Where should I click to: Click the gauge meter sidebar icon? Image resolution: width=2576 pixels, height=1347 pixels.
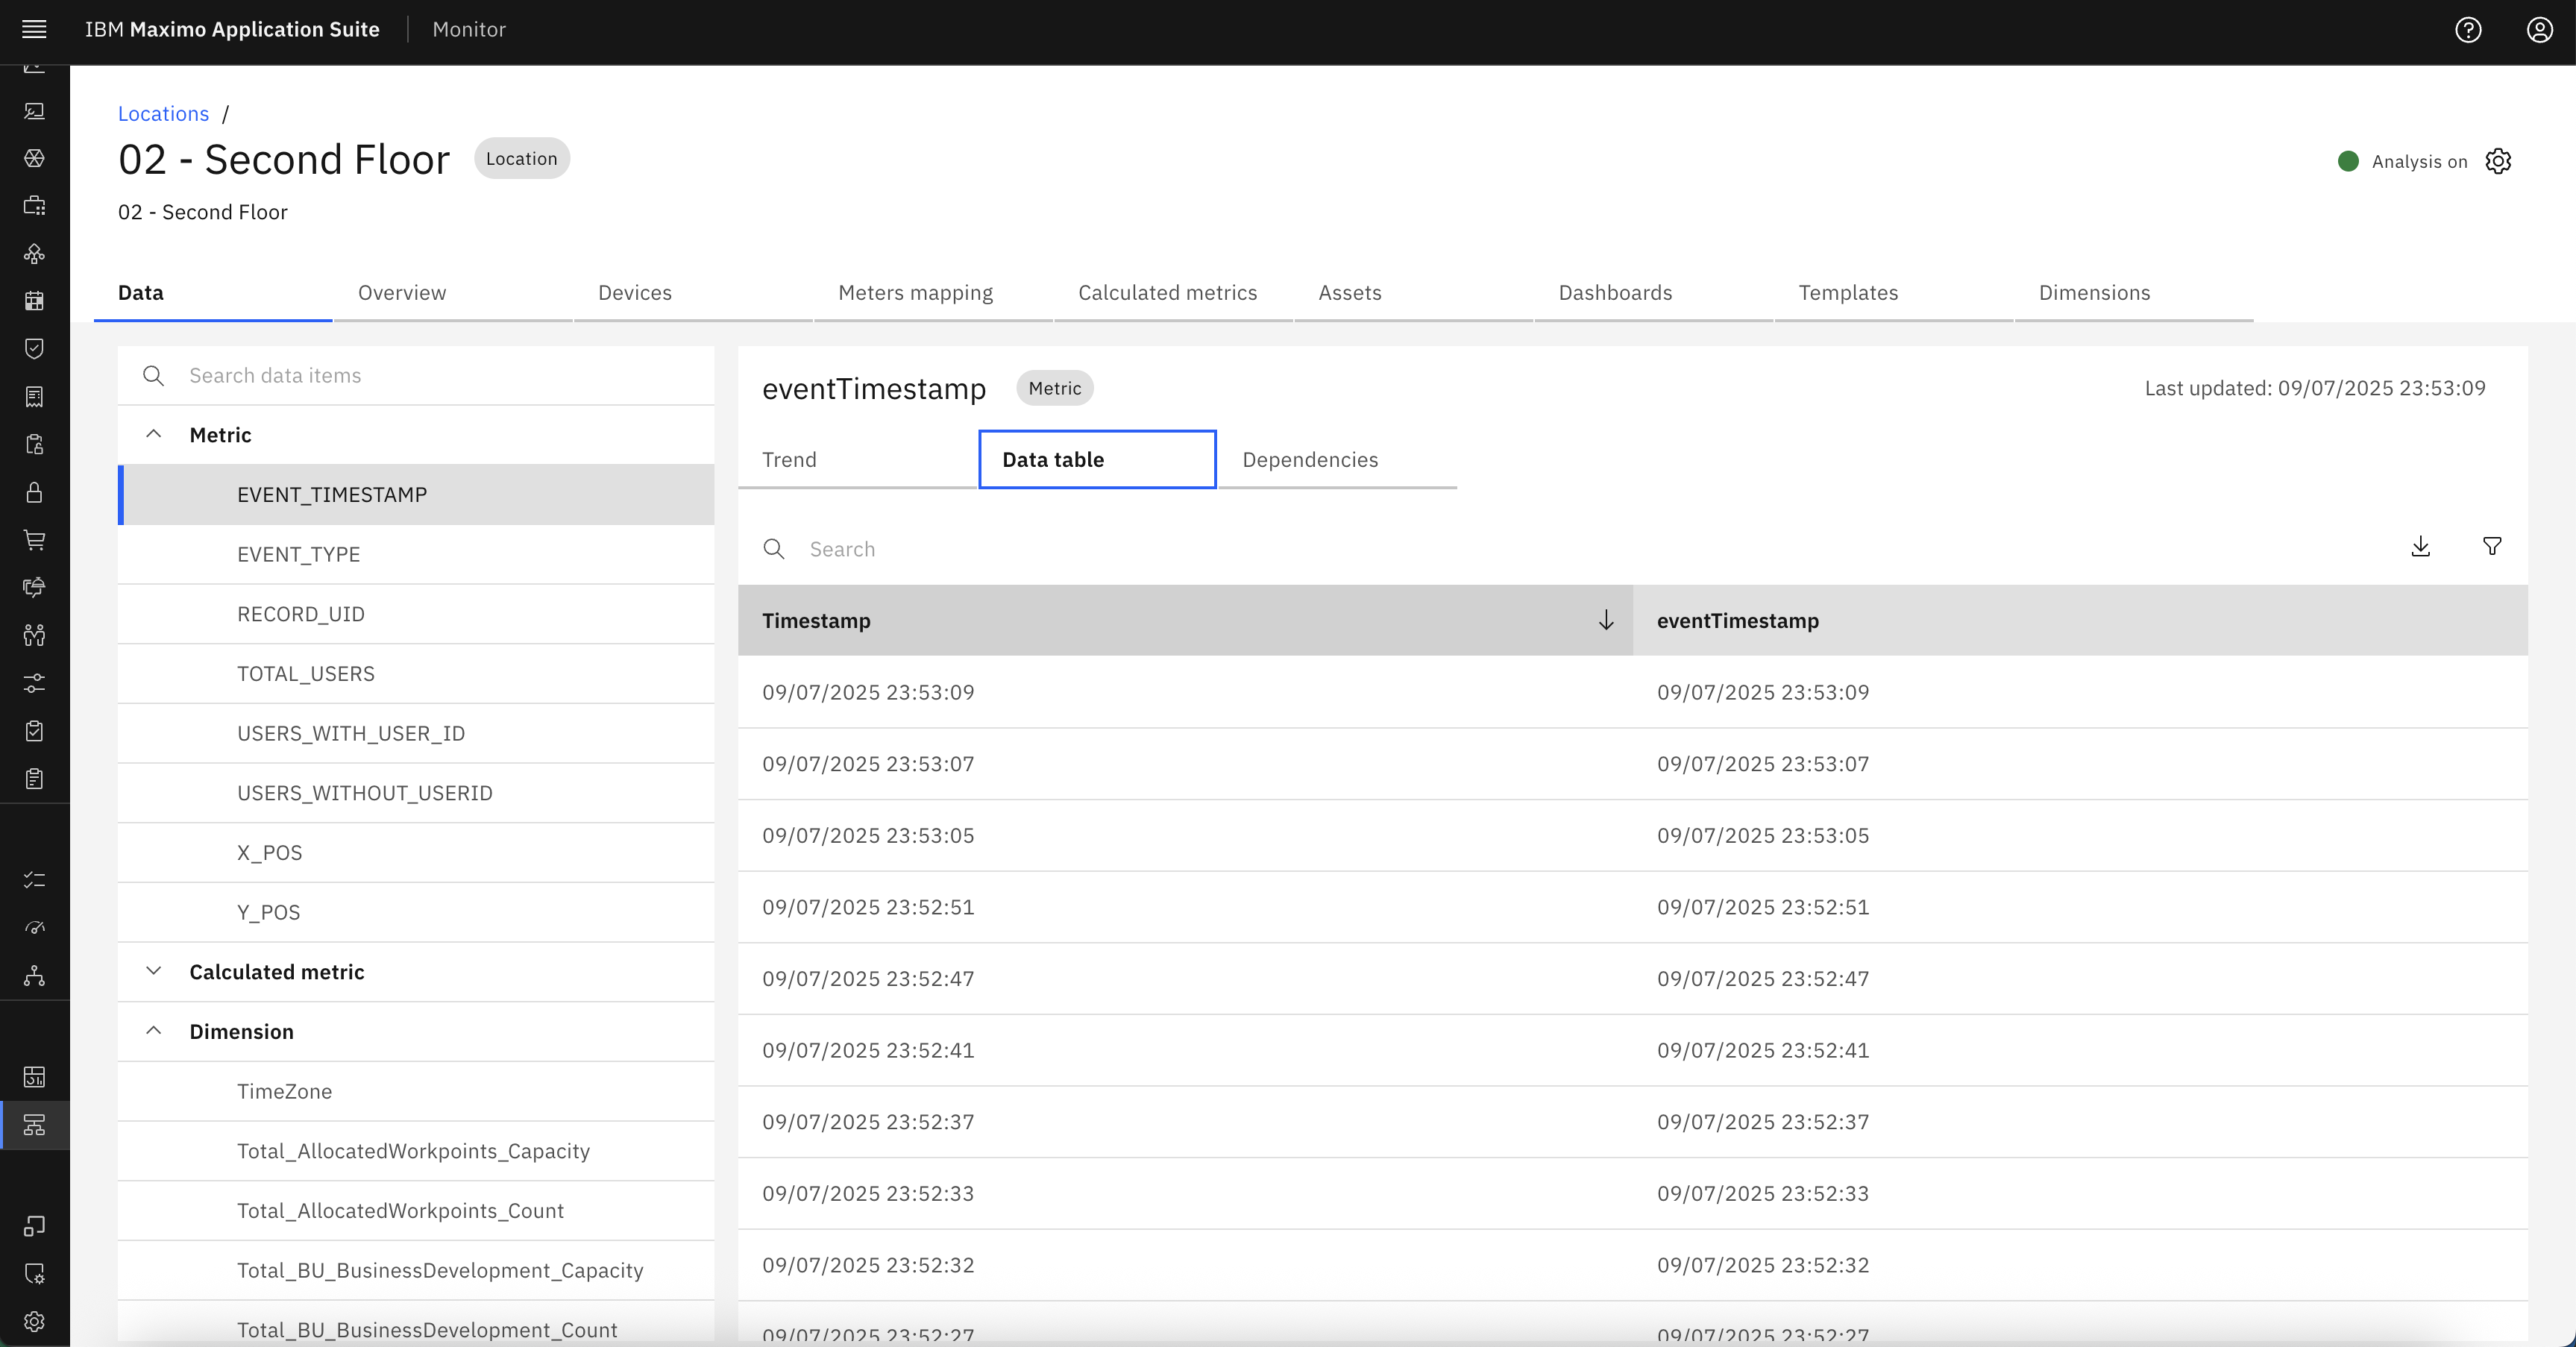pyautogui.click(x=34, y=928)
